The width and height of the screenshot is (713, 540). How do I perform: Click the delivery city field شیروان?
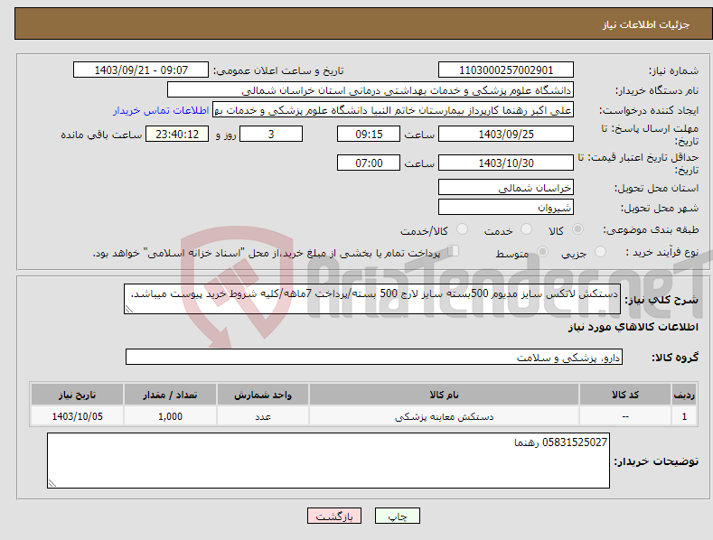pyautogui.click(x=506, y=208)
